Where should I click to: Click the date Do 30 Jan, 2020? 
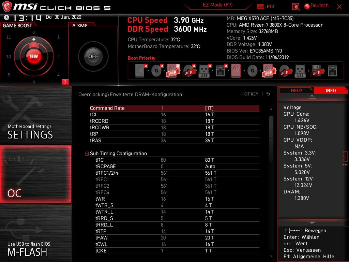tap(63, 17)
